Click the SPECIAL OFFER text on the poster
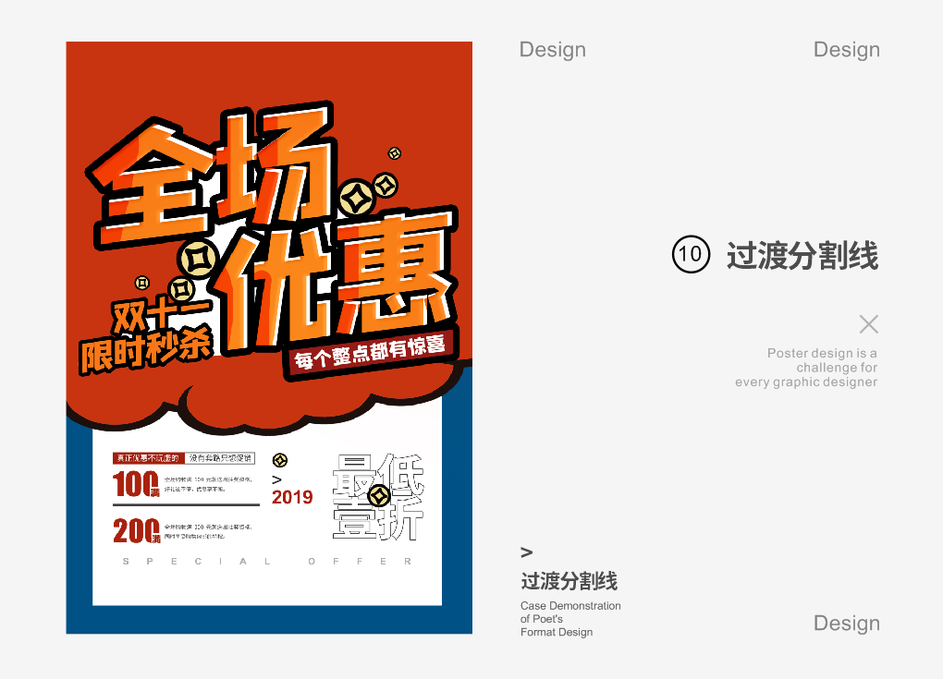The image size is (943, 679). pos(267,562)
